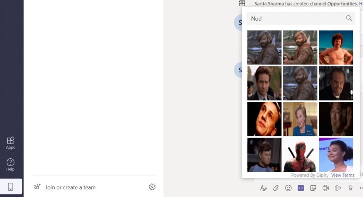Open the Sticker picker icon
Image resolution: width=363 pixels, height=197 pixels.
point(313,188)
